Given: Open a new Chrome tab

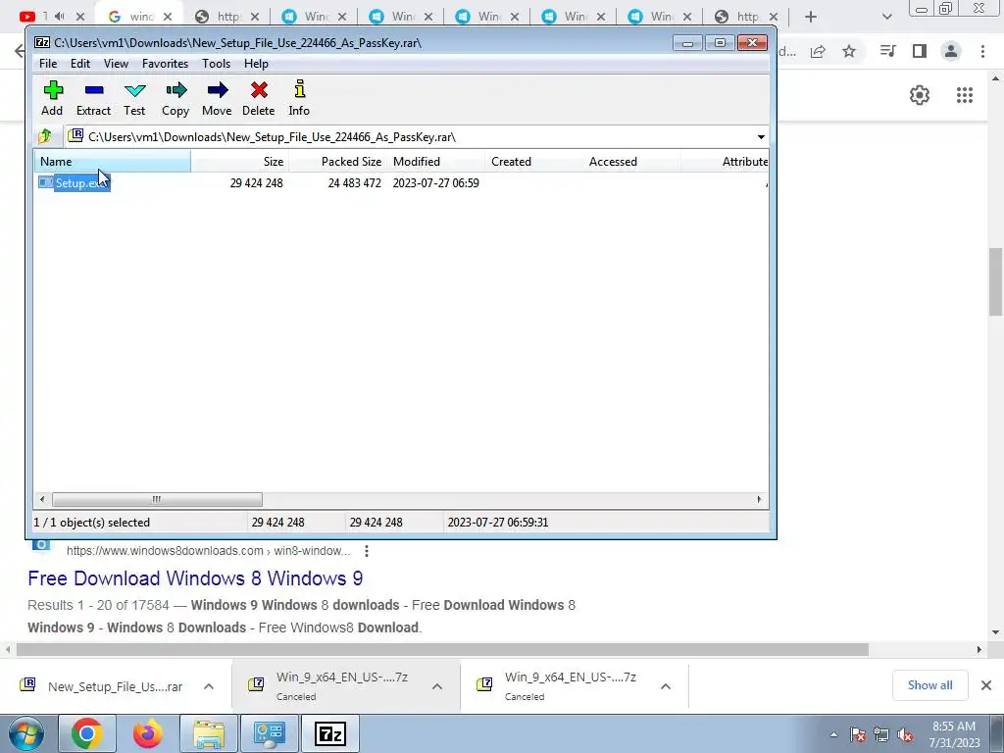Looking at the screenshot, I should click(x=811, y=17).
